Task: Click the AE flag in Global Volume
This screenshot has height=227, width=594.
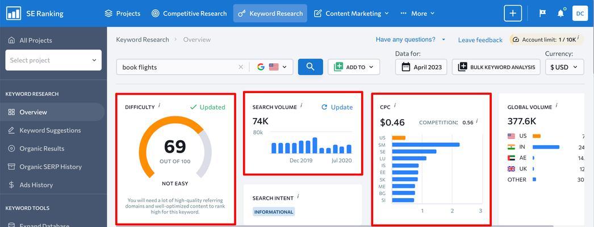Action: (x=512, y=158)
